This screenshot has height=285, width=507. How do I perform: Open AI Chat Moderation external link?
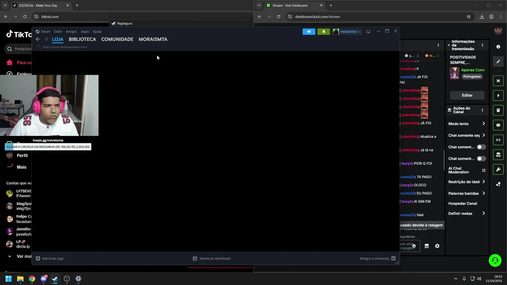click(484, 170)
